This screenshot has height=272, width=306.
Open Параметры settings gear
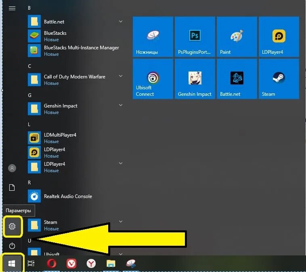pyautogui.click(x=12, y=226)
